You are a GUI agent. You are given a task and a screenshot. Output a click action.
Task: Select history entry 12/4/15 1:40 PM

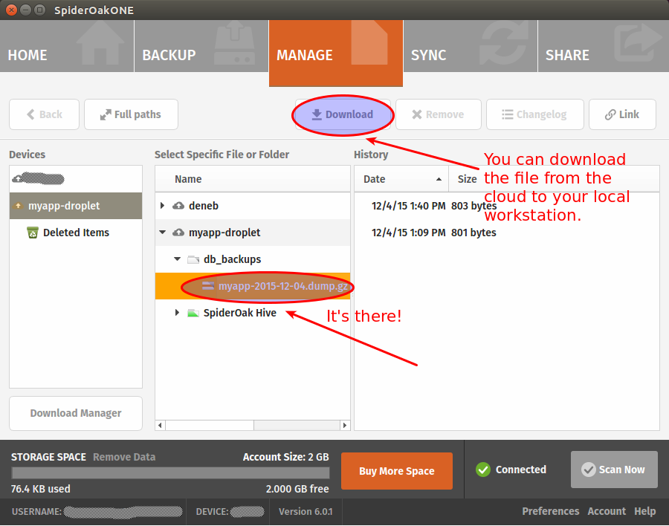(507, 206)
